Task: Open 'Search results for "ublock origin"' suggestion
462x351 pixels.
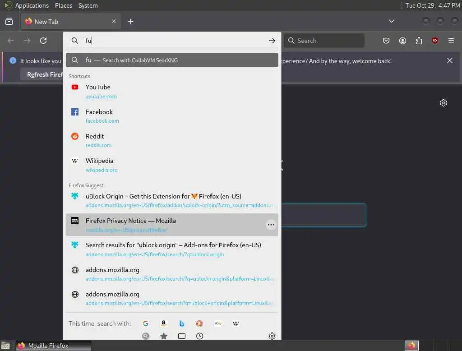Action: pyautogui.click(x=172, y=249)
